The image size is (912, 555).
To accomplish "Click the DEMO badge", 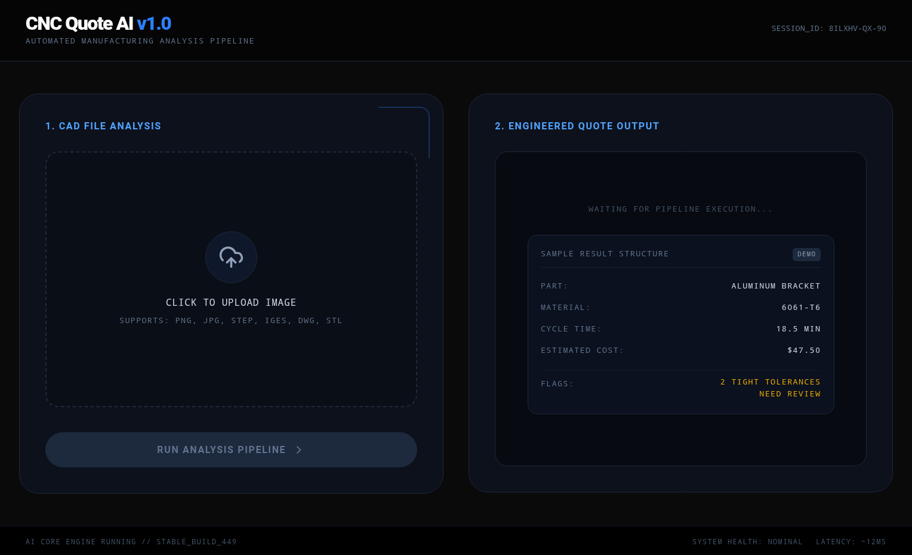I will coord(806,255).
